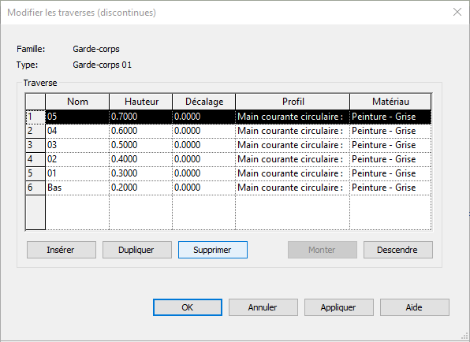470x342 pixels.
Task: Open Profil dropdown for the Bas rail
Action: (x=293, y=188)
